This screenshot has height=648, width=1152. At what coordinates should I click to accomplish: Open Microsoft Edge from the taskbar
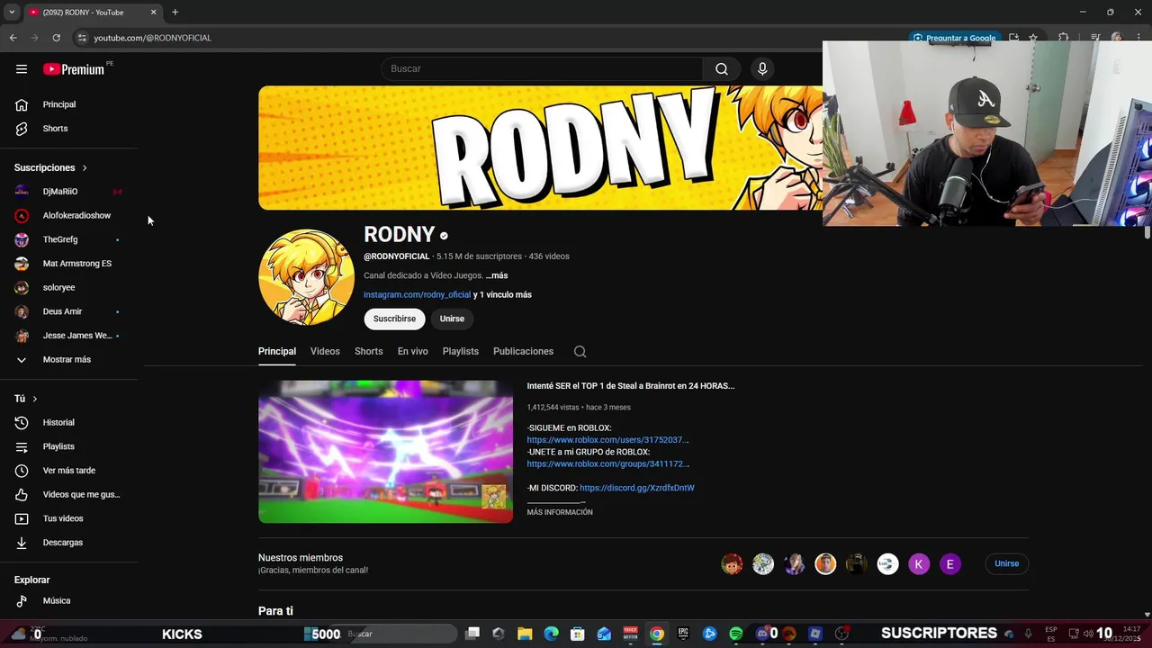(x=551, y=634)
